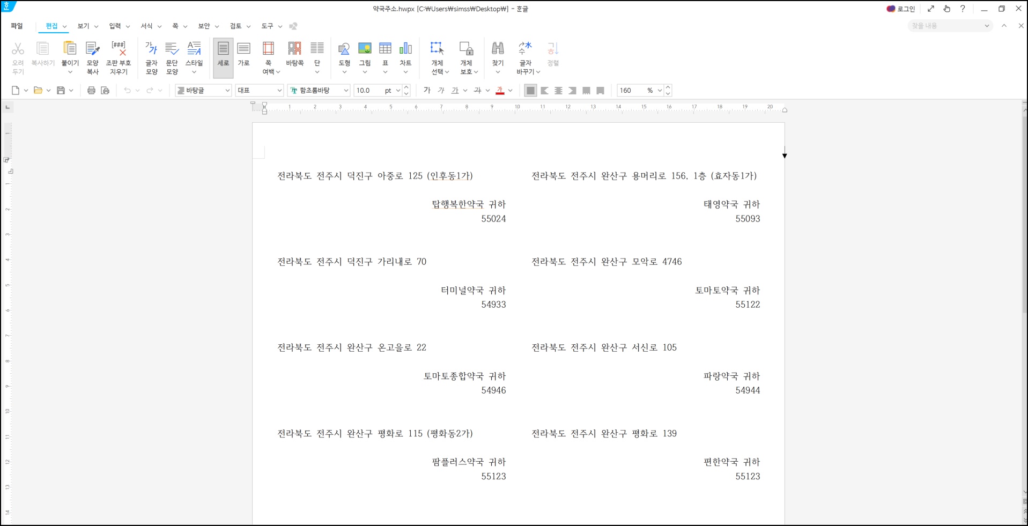Click the 로그인 login button

(901, 9)
